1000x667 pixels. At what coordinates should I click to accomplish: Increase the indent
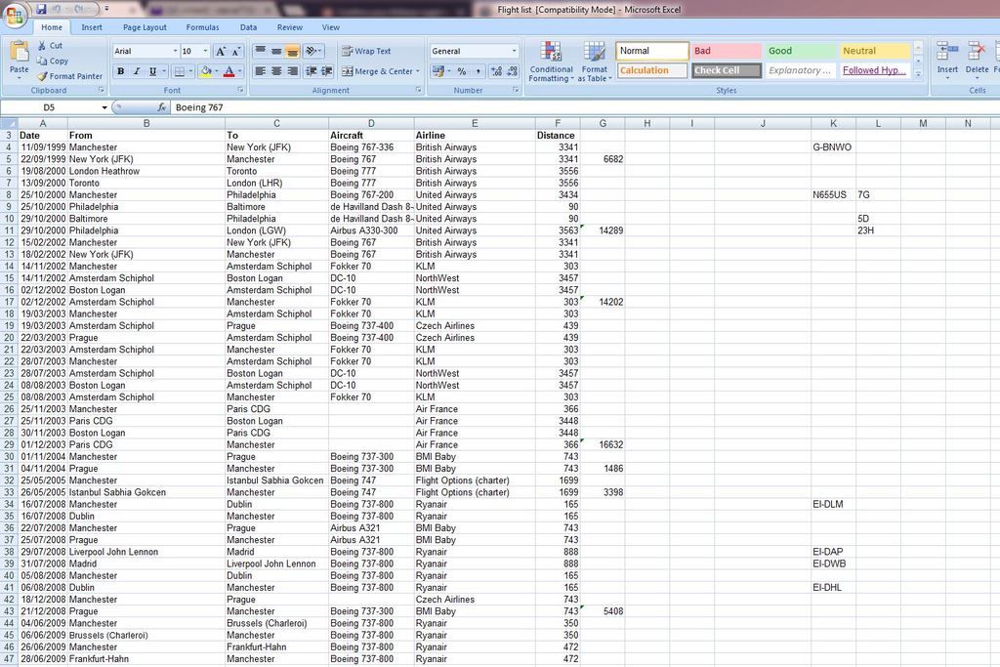327,71
